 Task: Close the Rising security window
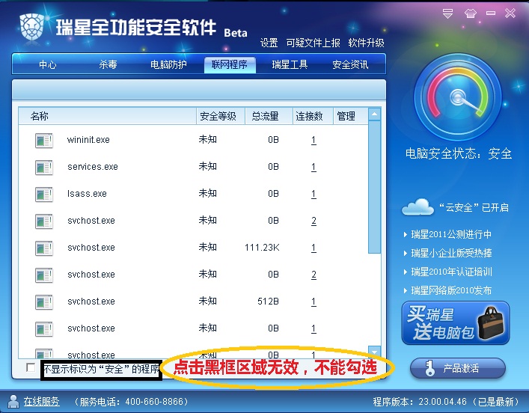[510, 13]
